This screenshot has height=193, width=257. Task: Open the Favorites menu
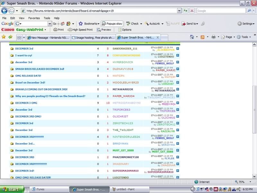tap(34, 18)
